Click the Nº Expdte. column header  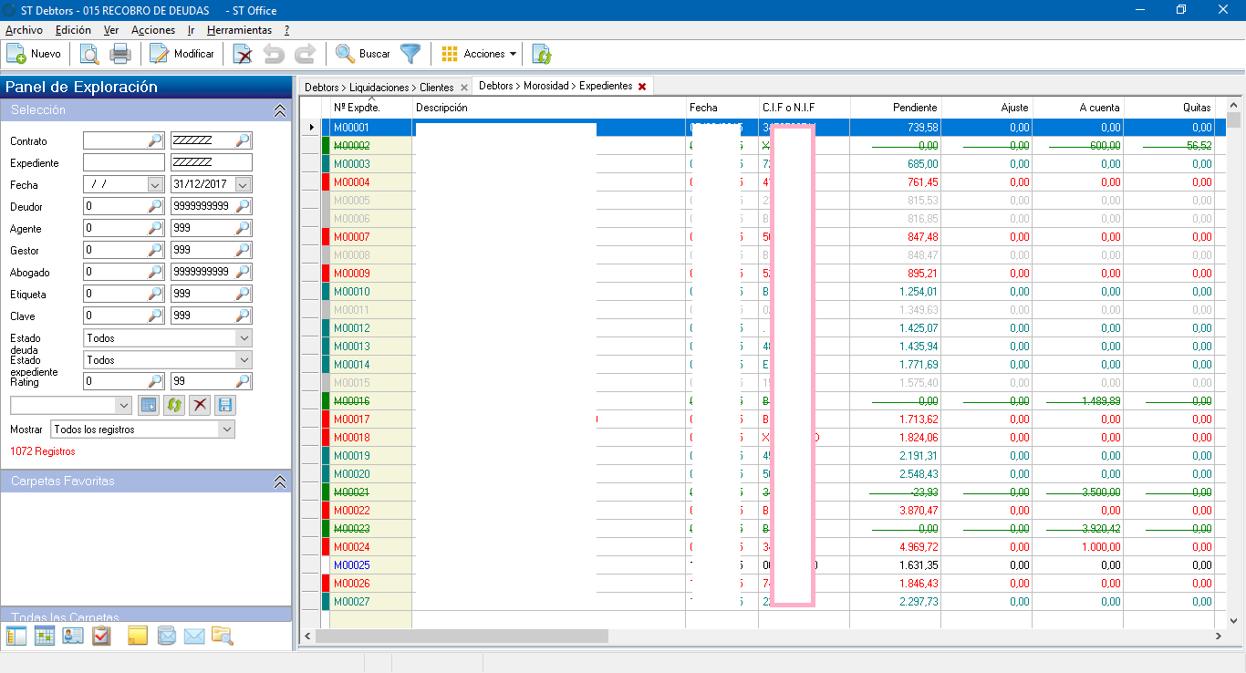[x=370, y=108]
